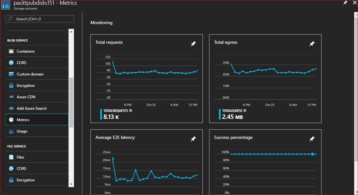
Task: Open the Average E2E latency chart tile
Action: (147, 162)
